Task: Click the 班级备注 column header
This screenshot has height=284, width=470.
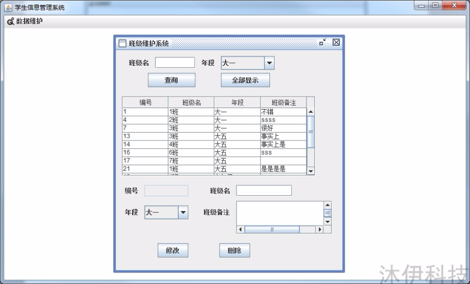Action: click(x=284, y=102)
